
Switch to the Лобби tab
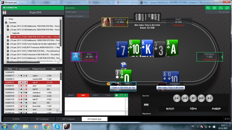click(x=16, y=119)
